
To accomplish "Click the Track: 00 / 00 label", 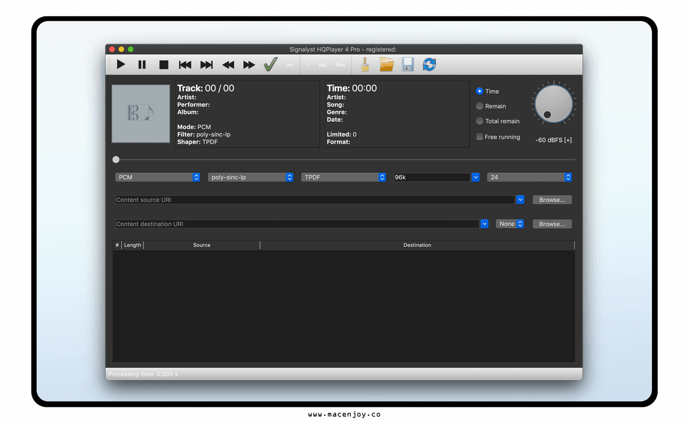I will pos(206,88).
